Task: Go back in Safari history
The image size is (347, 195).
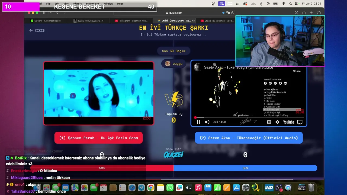Action: (x=57, y=13)
